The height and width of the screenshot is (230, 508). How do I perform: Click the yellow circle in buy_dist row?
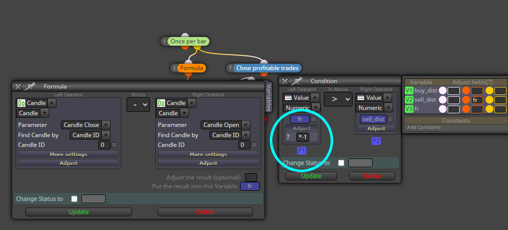tap(489, 91)
